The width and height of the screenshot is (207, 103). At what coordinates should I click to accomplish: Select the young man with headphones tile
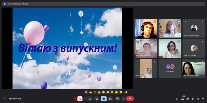[146, 28]
